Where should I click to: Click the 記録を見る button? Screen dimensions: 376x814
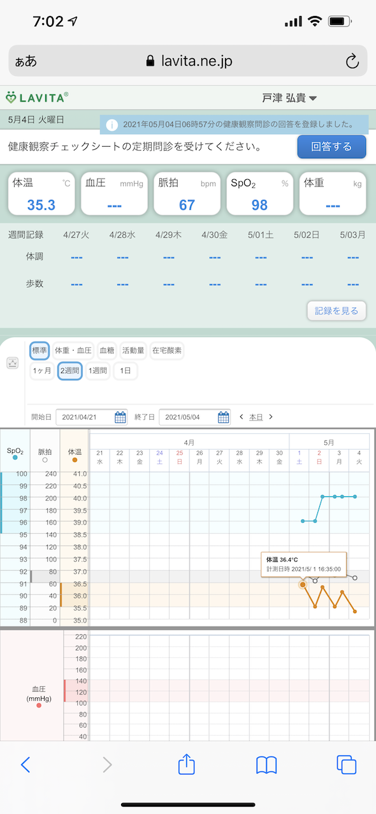[x=336, y=311]
